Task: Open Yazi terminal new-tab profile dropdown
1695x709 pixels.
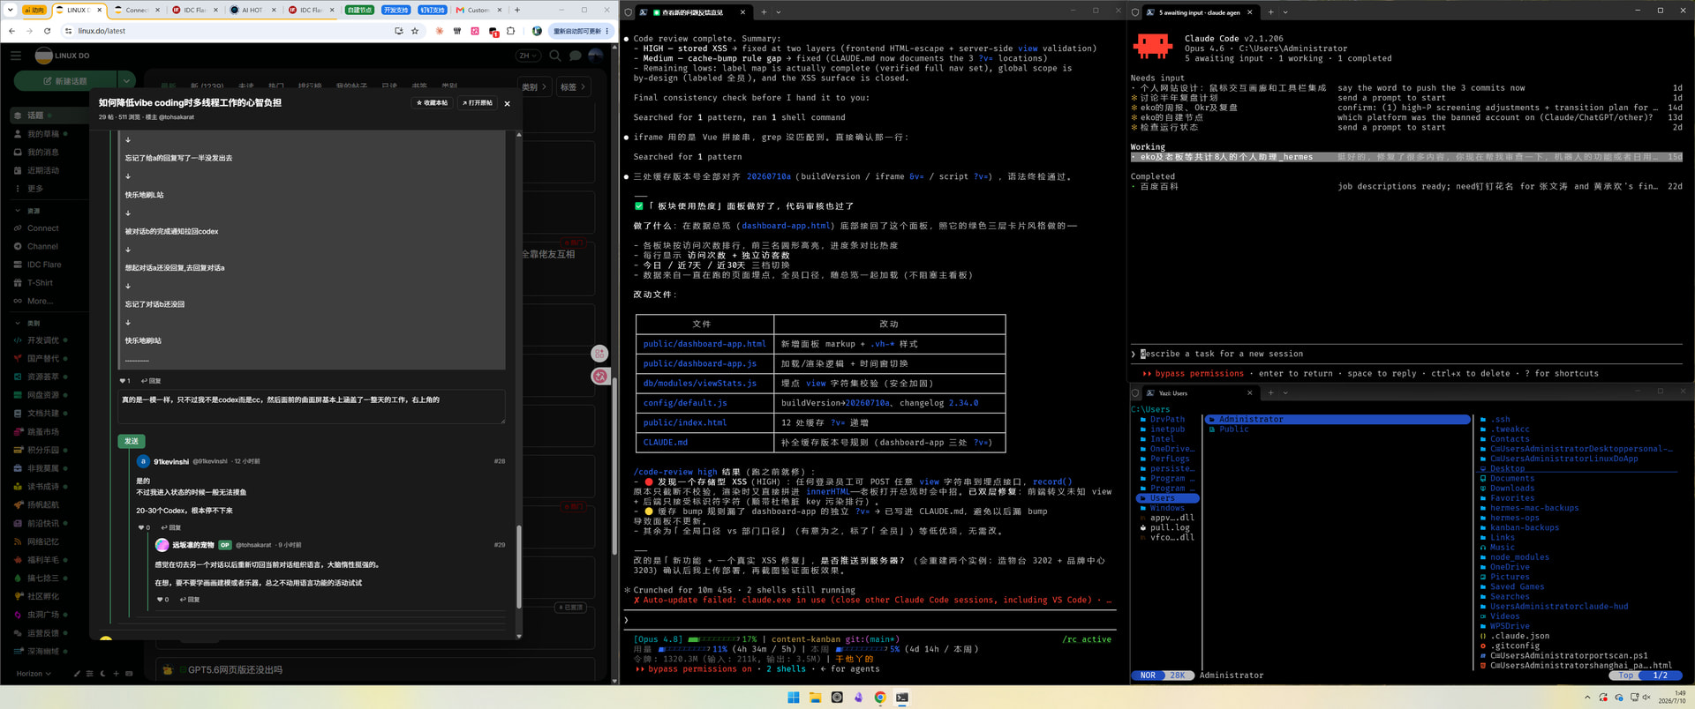Action: [1284, 392]
